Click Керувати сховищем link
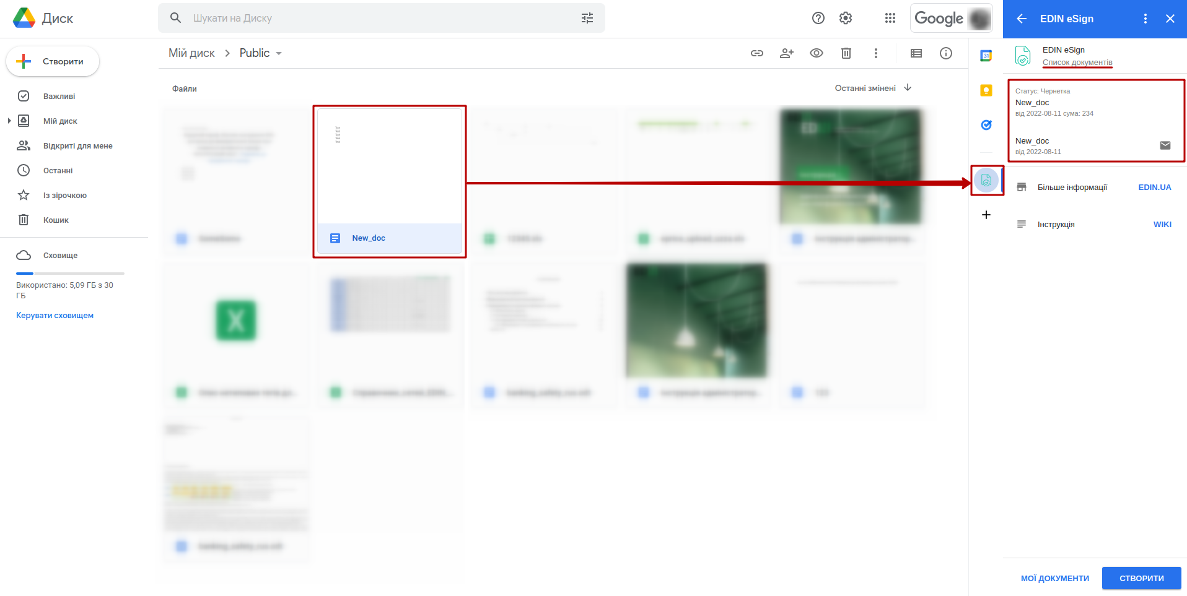This screenshot has height=596, width=1187. pyautogui.click(x=55, y=315)
